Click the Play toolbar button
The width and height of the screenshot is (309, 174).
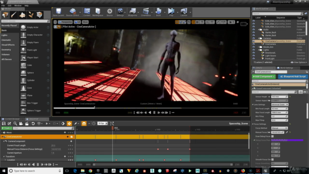pos(171,12)
